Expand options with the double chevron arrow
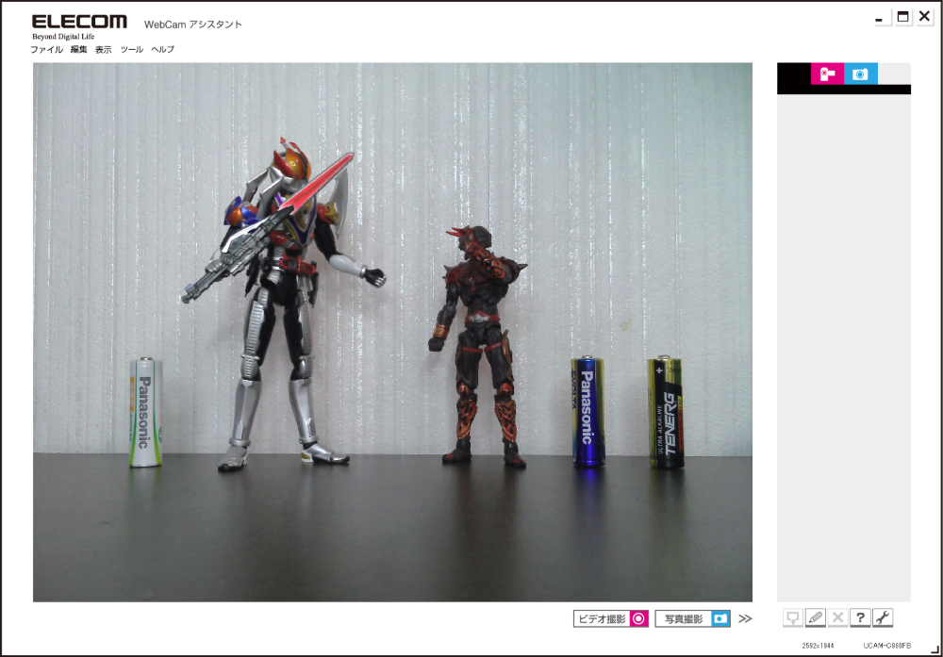Viewport: 943px width, 657px height. pyautogui.click(x=745, y=618)
